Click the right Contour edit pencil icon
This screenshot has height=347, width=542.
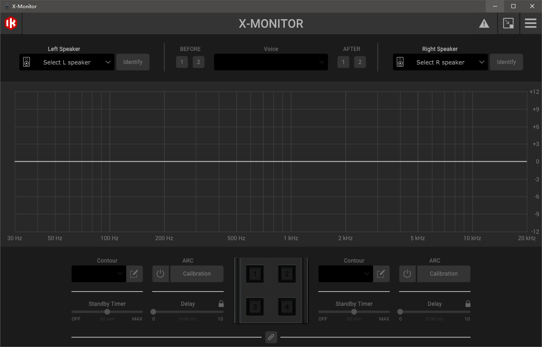[x=381, y=274]
